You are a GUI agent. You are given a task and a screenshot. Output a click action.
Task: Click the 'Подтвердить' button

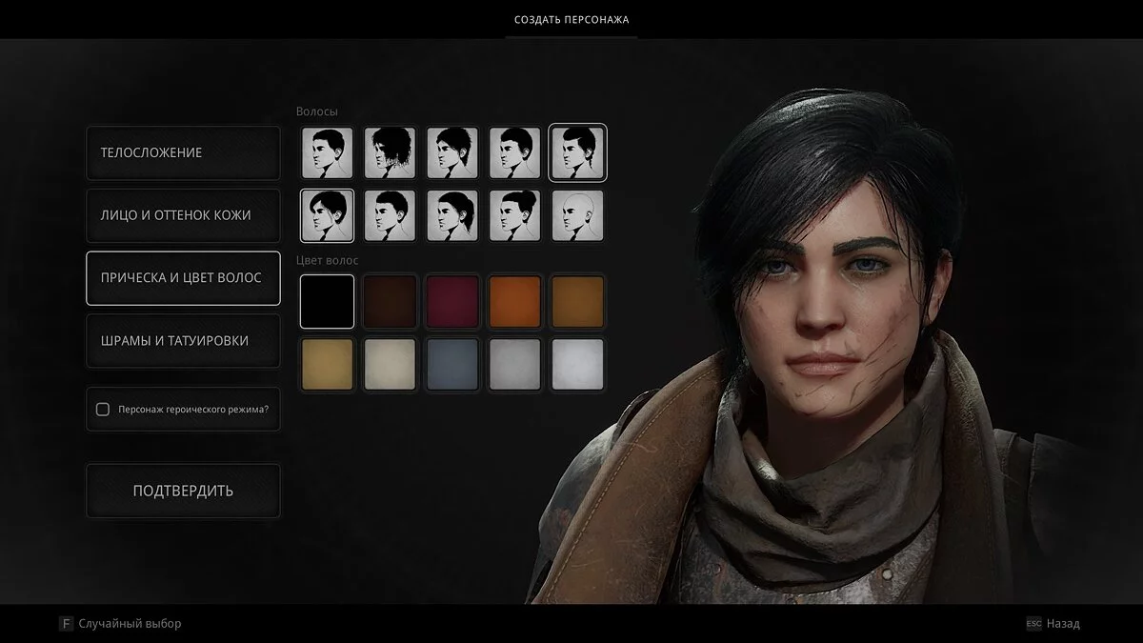tap(183, 491)
